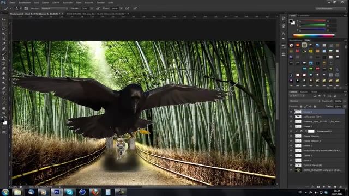This screenshot has height=196, width=349.
Task: Open the layer filter kind dropdown
Action: coord(297,96)
